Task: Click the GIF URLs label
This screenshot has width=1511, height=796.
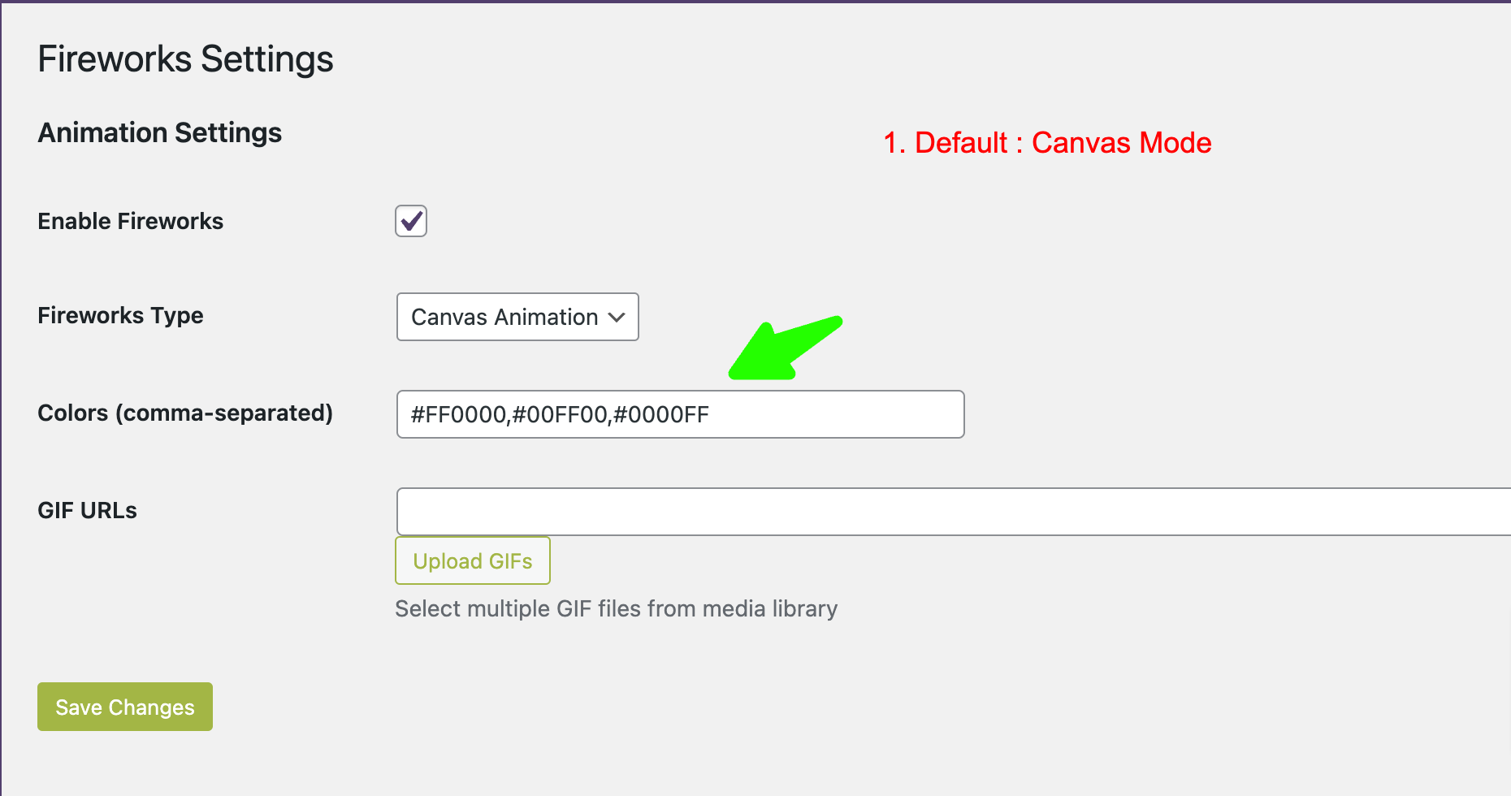Action: click(x=87, y=510)
